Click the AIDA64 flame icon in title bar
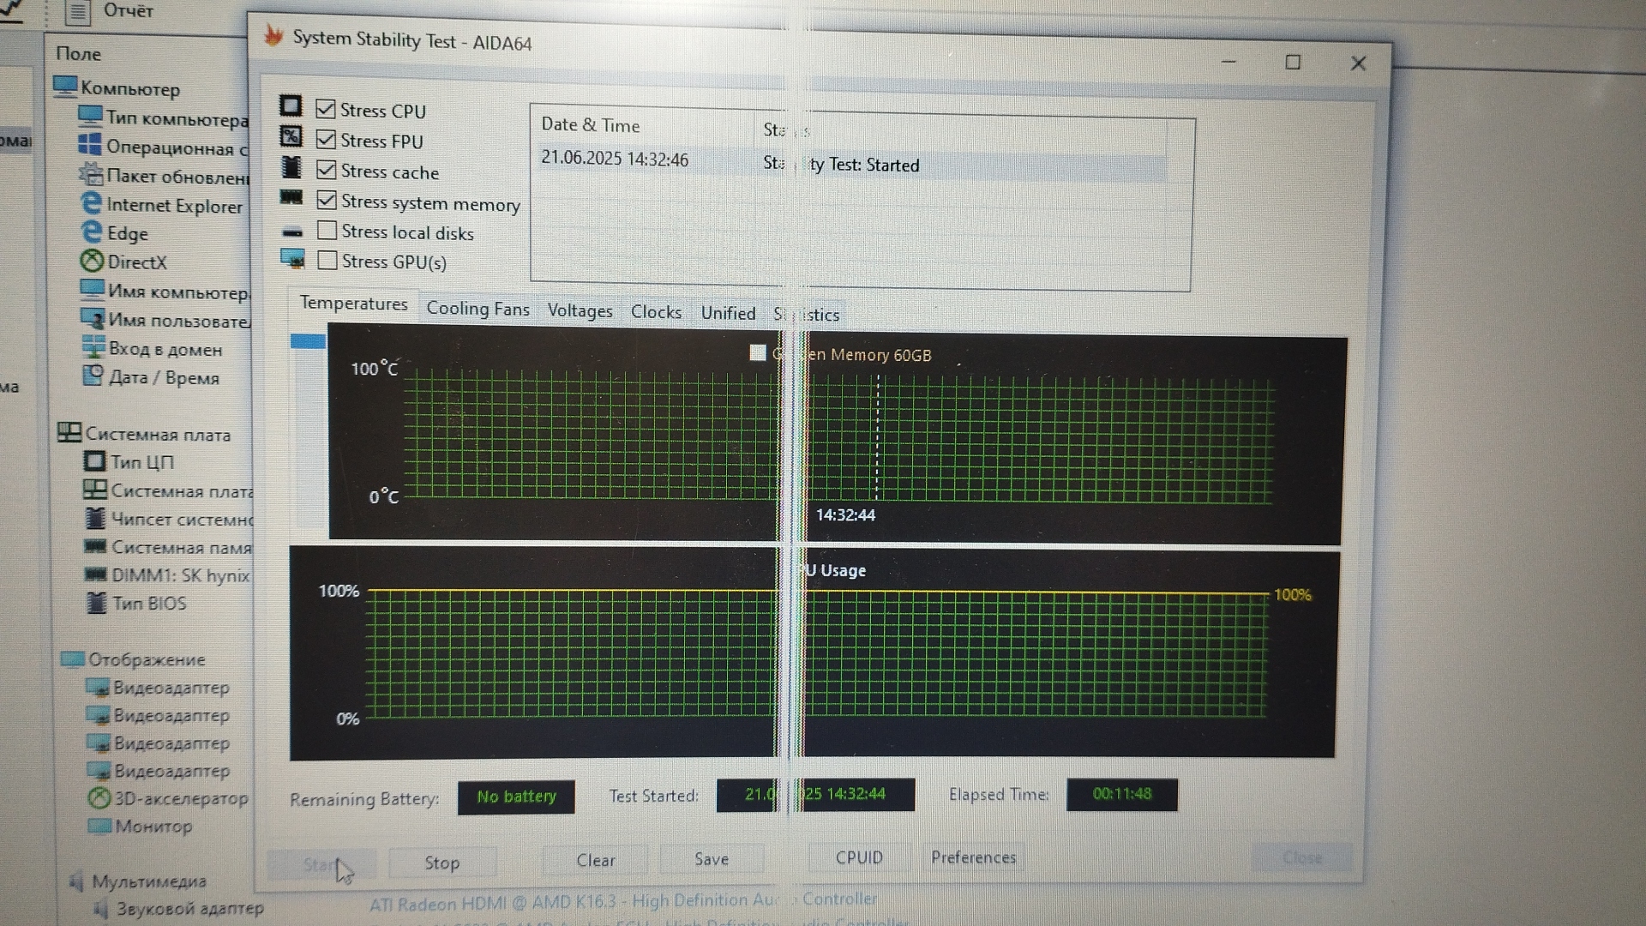 (x=273, y=36)
